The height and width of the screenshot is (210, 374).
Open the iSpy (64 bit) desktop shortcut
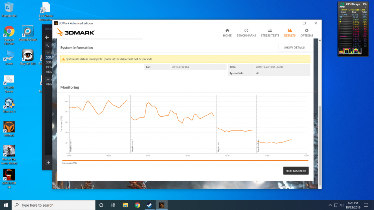point(28,57)
